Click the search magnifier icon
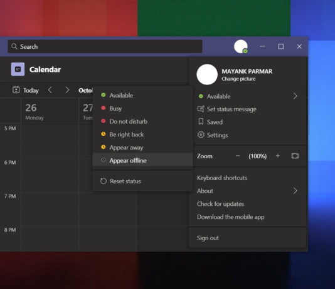The image size is (335, 289). pos(14,46)
